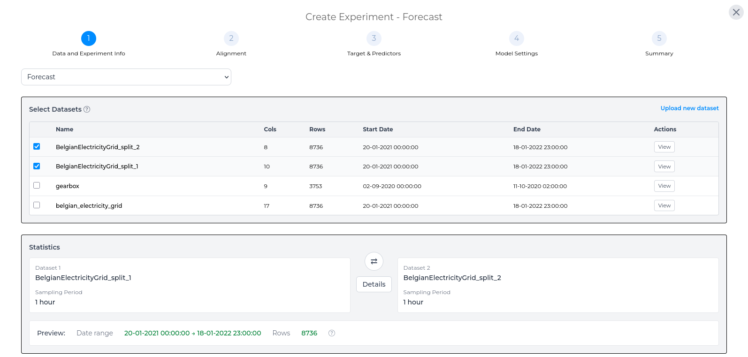The width and height of the screenshot is (748, 357).
Task: Click the Details button in Statistics
Action: tap(374, 284)
